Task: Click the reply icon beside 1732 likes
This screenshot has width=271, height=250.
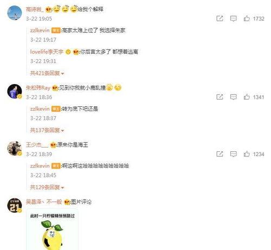Action: coord(233,18)
